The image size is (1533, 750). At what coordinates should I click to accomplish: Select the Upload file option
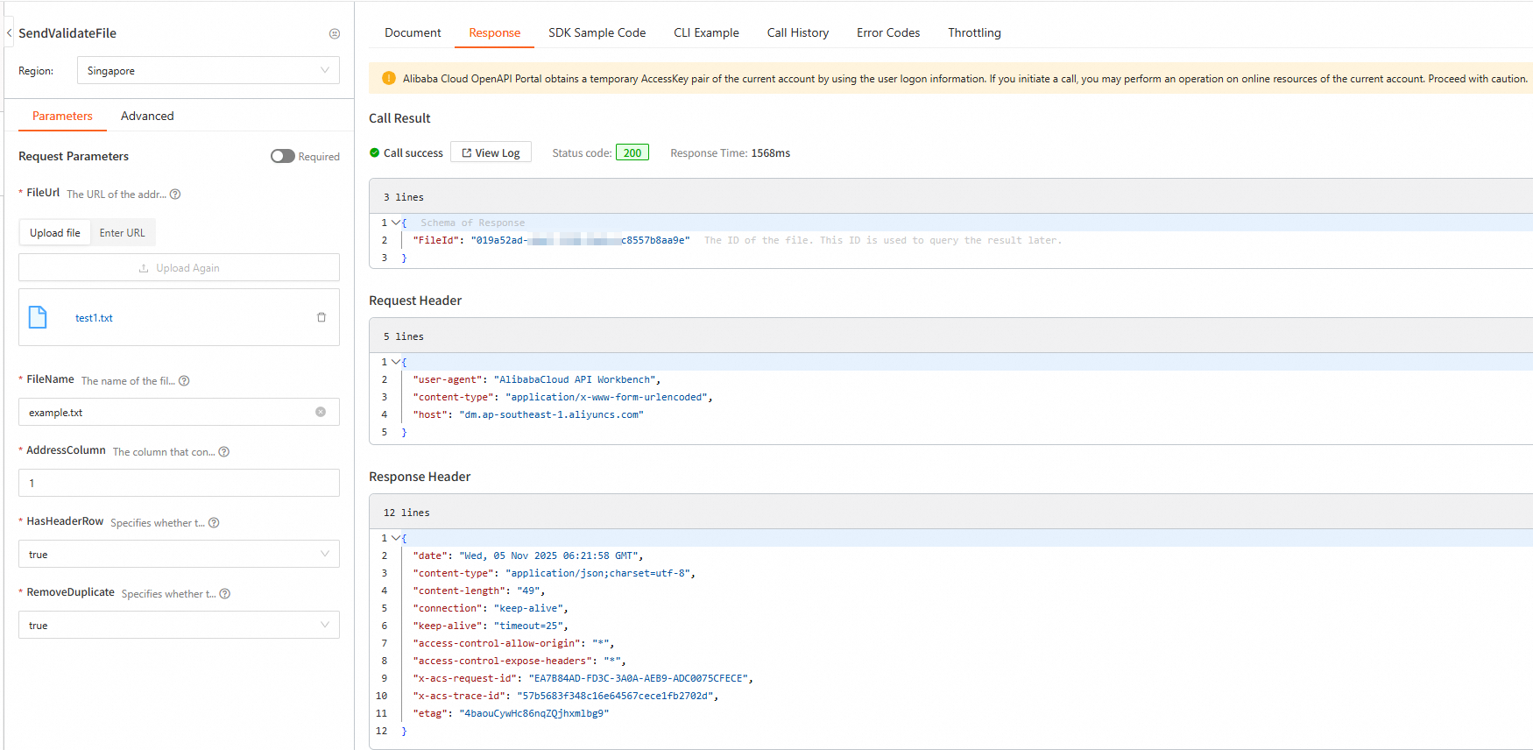coord(55,233)
